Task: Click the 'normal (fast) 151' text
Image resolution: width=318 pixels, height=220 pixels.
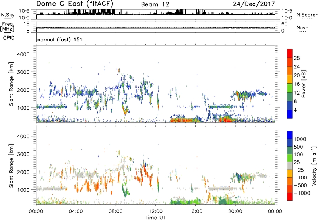Action: pyautogui.click(x=60, y=39)
